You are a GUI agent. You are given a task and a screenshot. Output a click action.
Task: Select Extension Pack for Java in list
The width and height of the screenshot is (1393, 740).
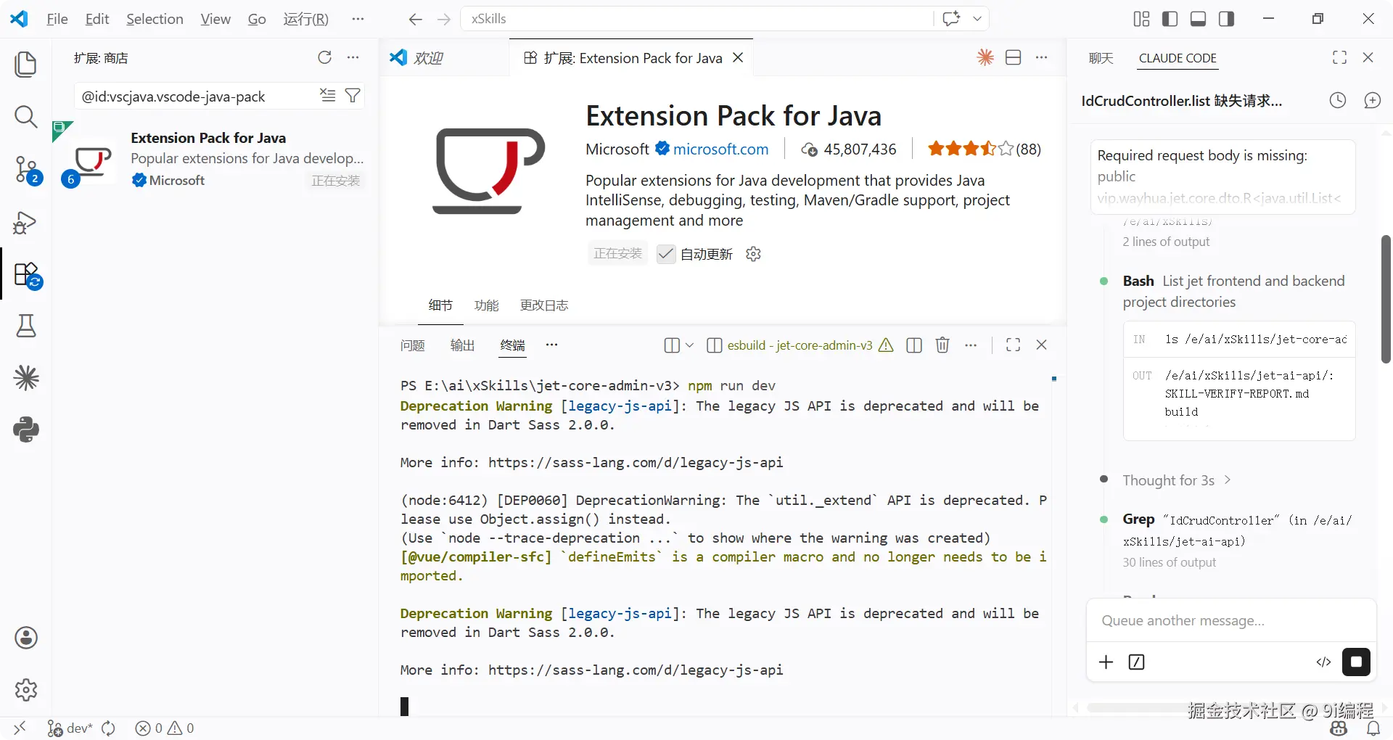[x=215, y=159]
